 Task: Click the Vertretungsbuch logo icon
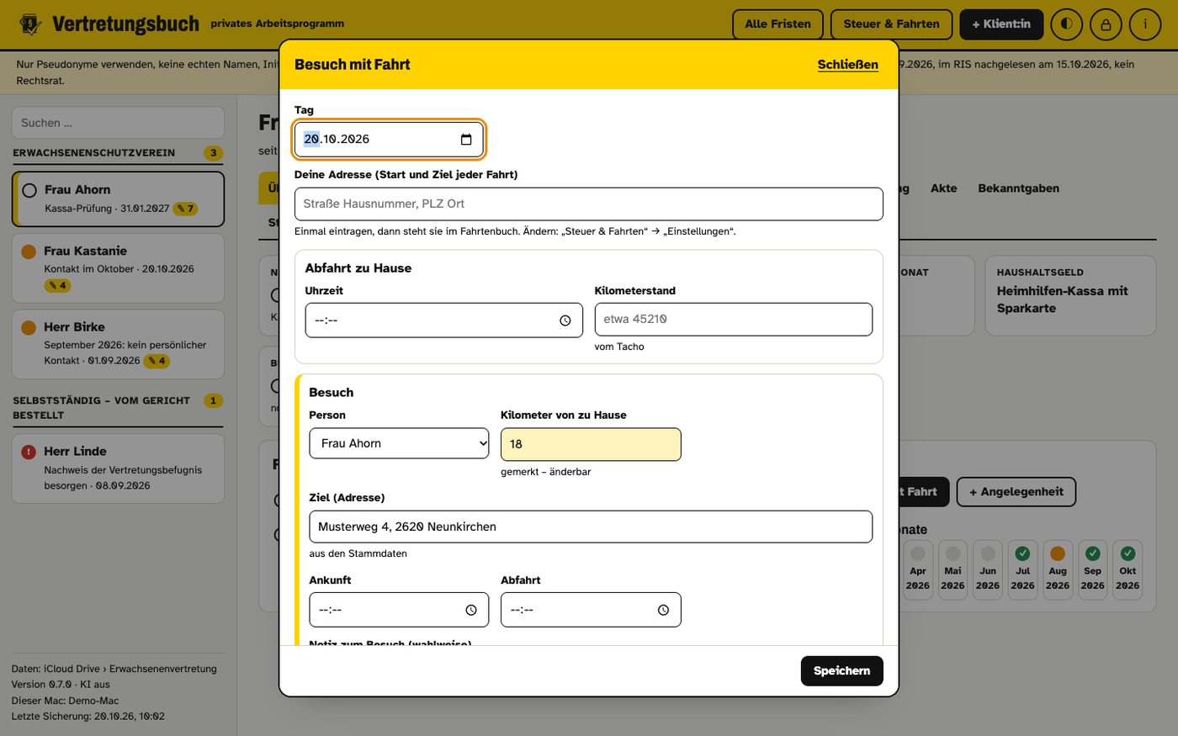[x=30, y=24]
